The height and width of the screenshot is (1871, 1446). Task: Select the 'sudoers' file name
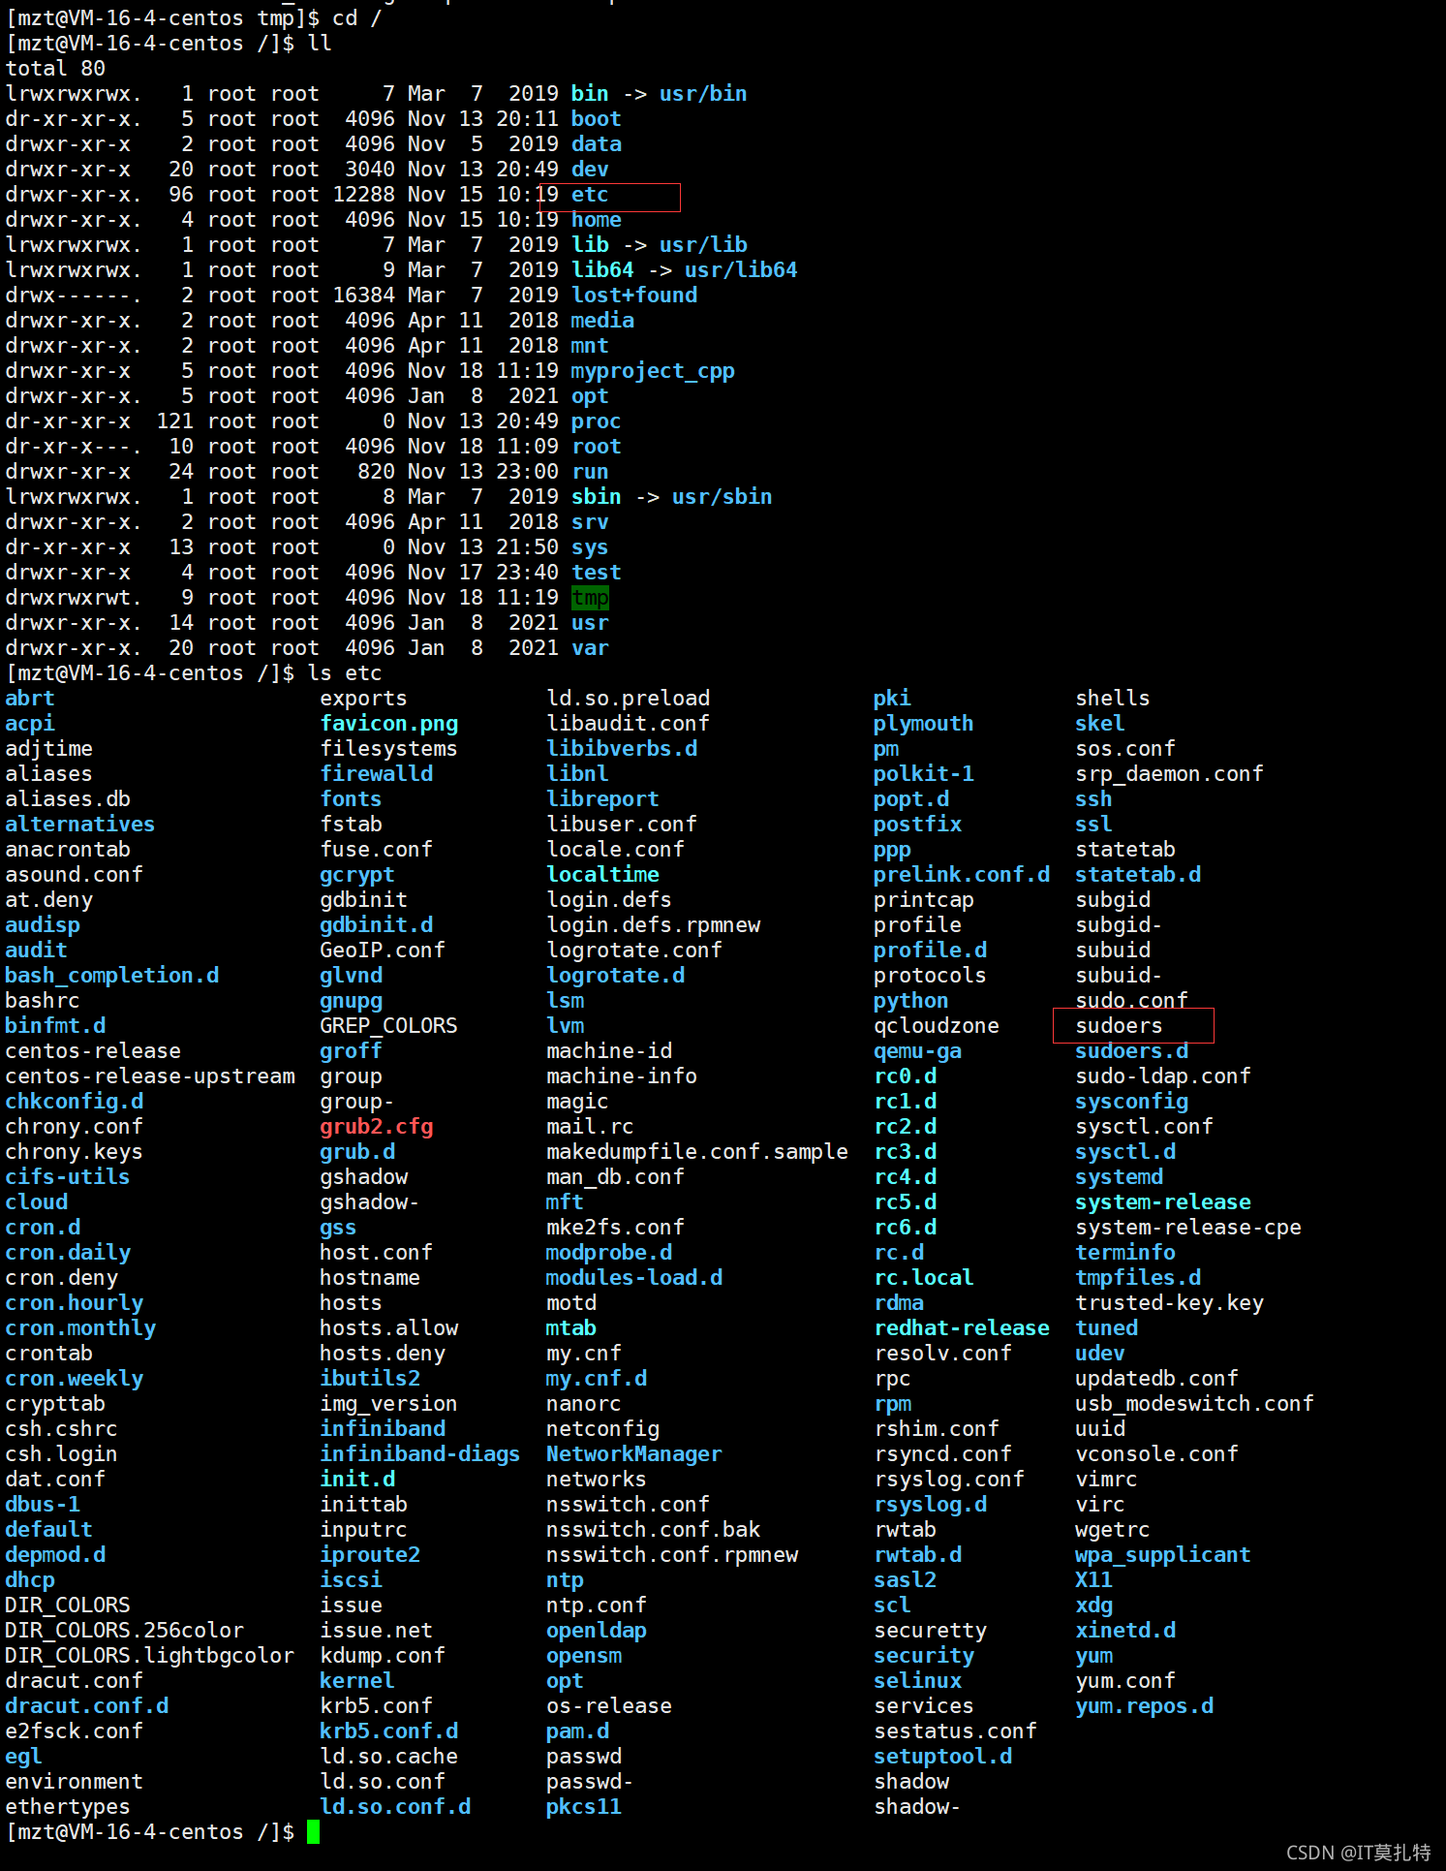tap(1119, 1026)
